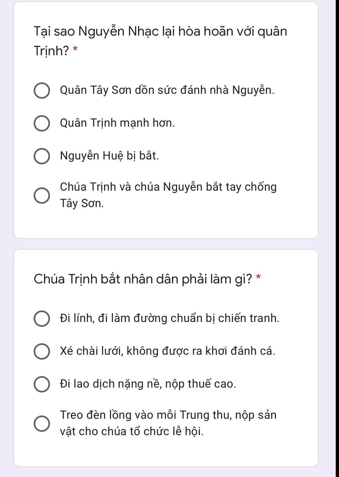Select radio 'Treo đèn lồng vào mỗi Trung thu'
The image size is (339, 477).
pyautogui.click(x=42, y=424)
